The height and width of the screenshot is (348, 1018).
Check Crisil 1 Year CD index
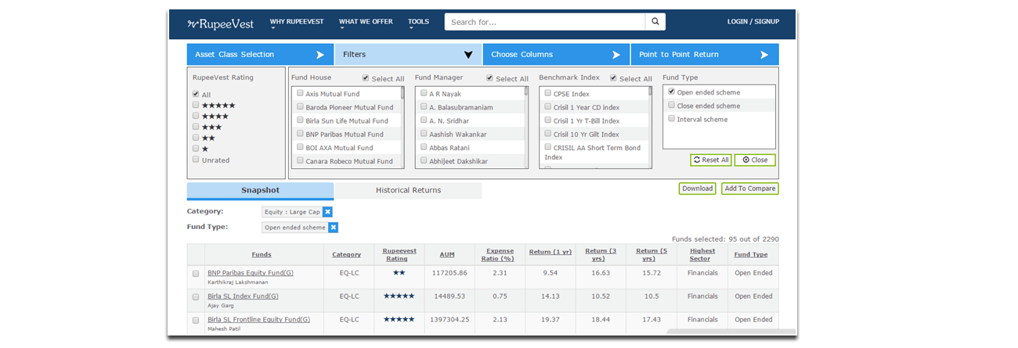coord(548,106)
